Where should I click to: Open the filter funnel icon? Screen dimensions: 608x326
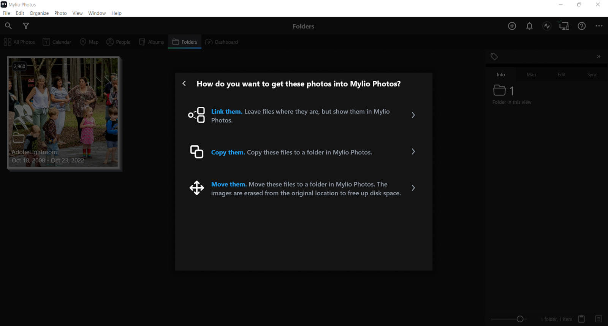[26, 26]
